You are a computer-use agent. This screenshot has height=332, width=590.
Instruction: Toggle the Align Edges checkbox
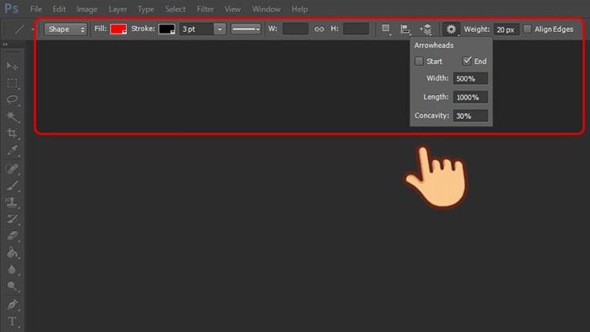click(528, 29)
